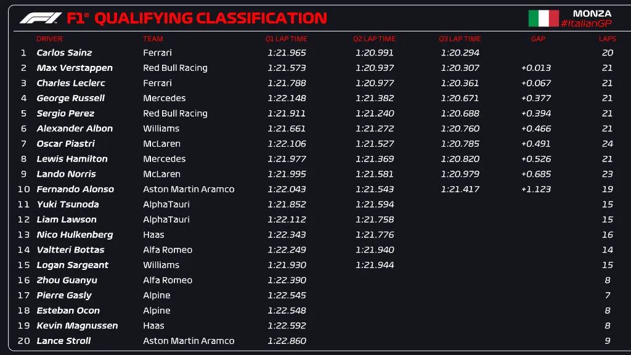
Task: Open Max Verstappen's driver entry
Action: tap(74, 68)
